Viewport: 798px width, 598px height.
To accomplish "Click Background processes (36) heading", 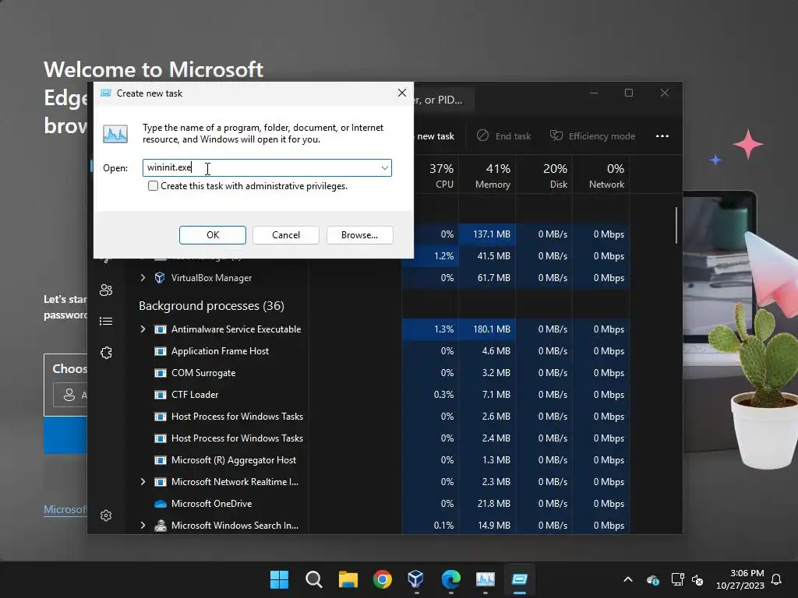I will [211, 305].
